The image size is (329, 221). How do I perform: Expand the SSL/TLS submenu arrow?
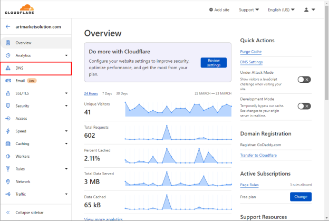66,93
